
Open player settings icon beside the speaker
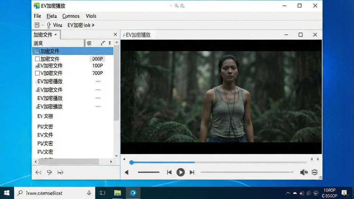point(315,172)
